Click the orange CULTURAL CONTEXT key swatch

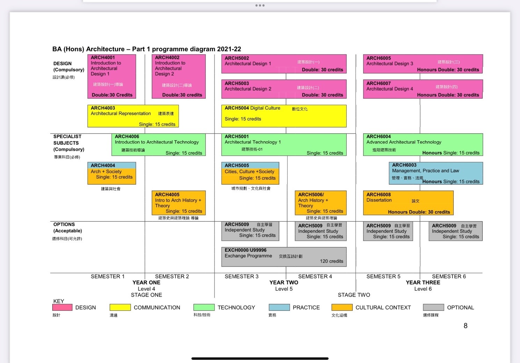(x=342, y=308)
